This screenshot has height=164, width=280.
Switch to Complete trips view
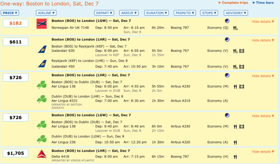pyautogui.click(x=233, y=3)
